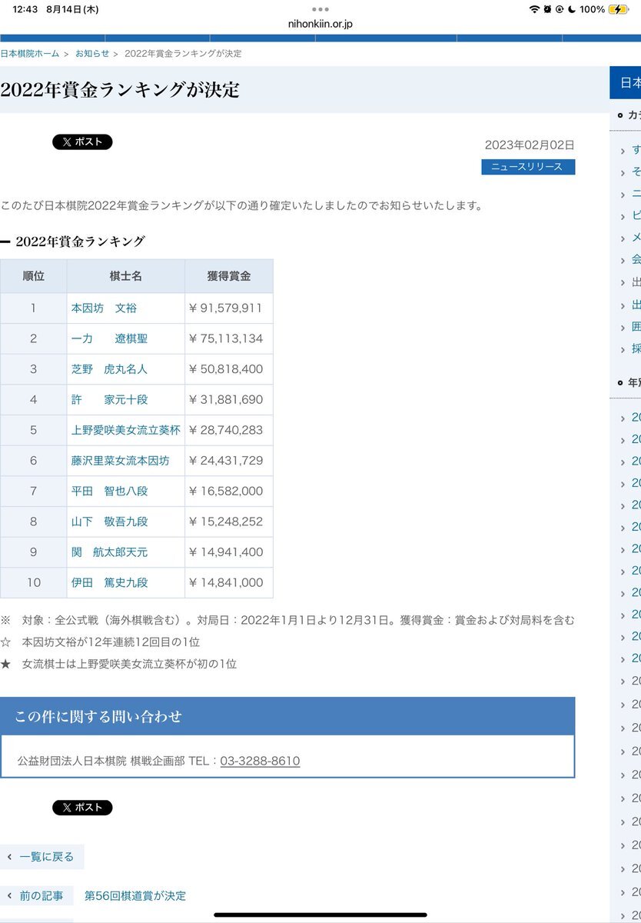Viewport: 641px width, 923px height.
Task: Tap the nihonkiin.or.jp address bar
Action: (320, 24)
